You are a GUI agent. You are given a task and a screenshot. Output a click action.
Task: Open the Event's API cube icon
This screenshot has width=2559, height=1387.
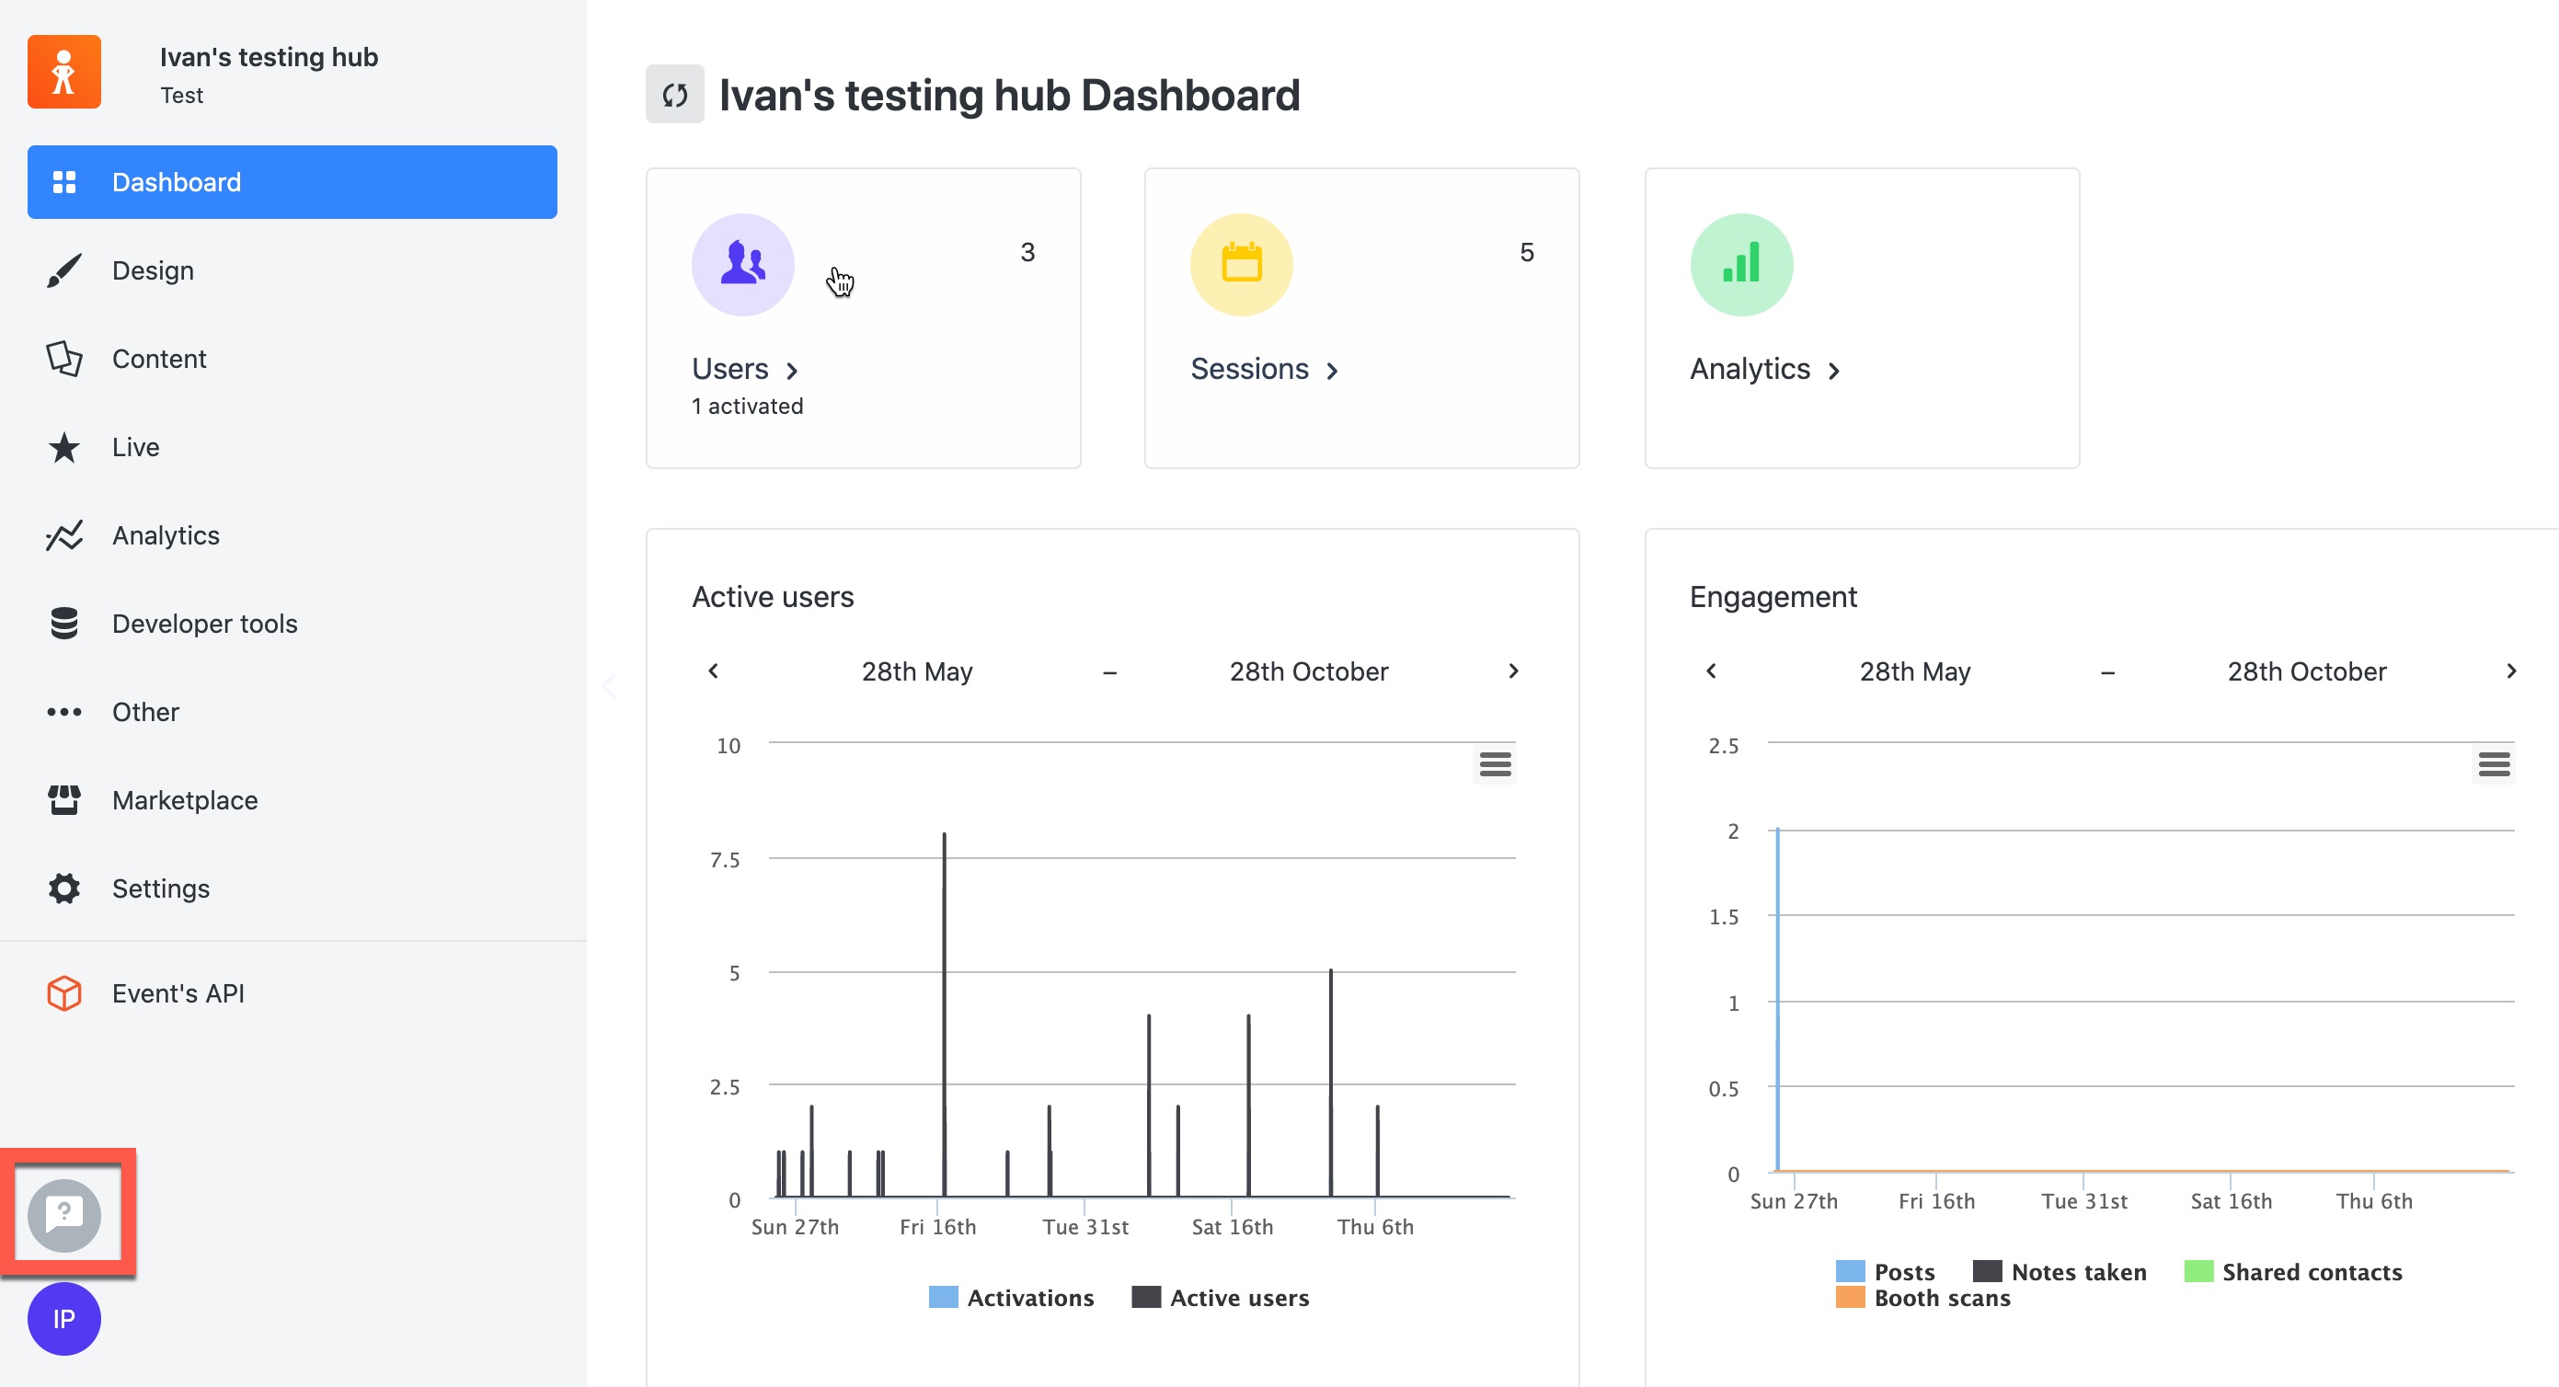pyautogui.click(x=63, y=992)
